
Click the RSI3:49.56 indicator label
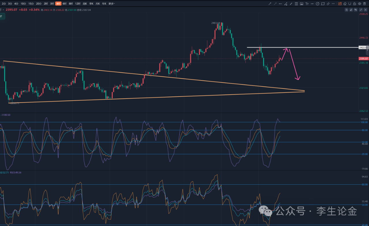(16, 172)
